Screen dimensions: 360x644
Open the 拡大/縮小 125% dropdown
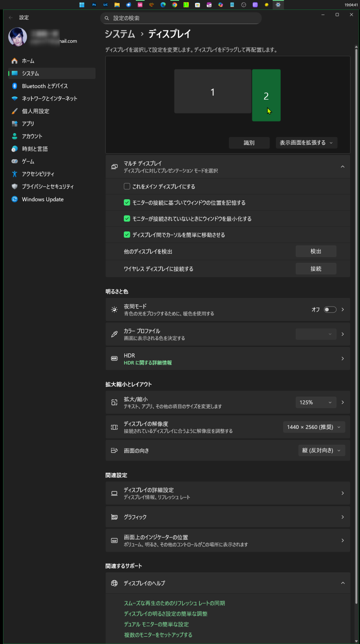(x=316, y=402)
